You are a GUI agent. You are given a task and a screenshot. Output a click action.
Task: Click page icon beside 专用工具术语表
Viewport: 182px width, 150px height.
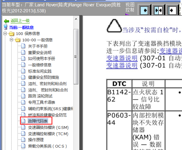23,102
